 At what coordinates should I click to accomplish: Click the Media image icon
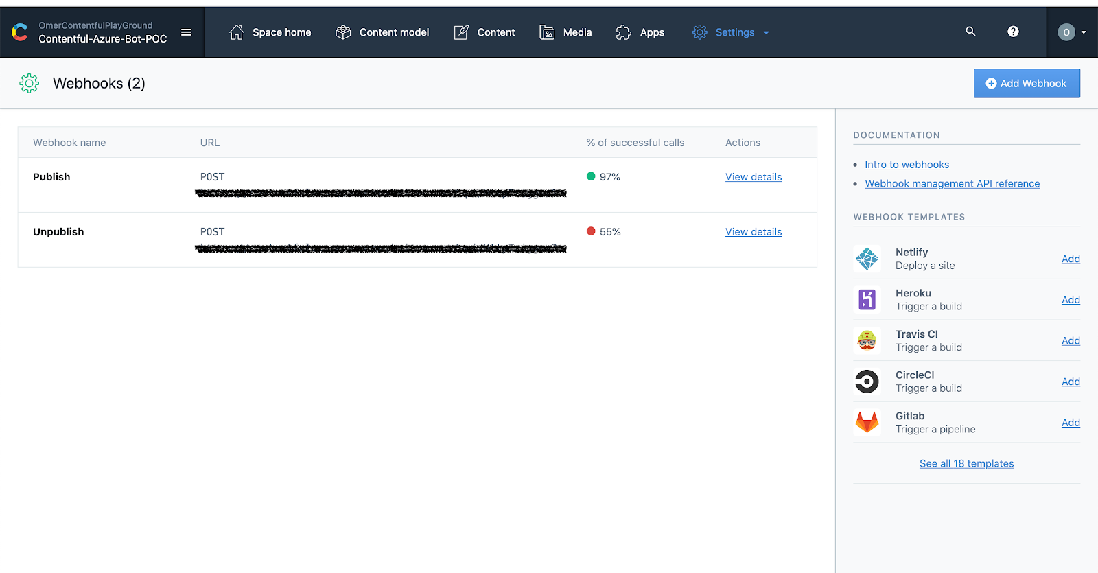(x=547, y=32)
